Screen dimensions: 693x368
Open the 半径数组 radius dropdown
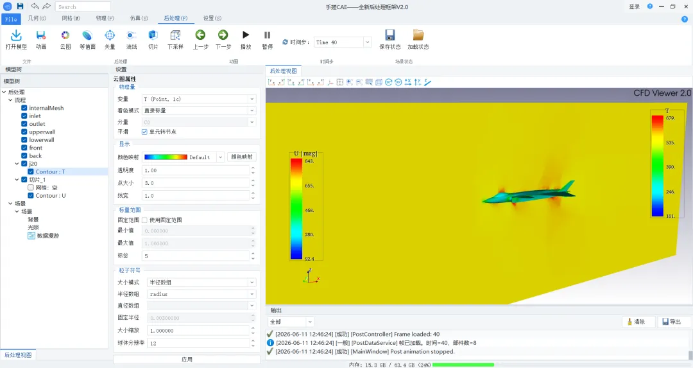[x=201, y=294]
